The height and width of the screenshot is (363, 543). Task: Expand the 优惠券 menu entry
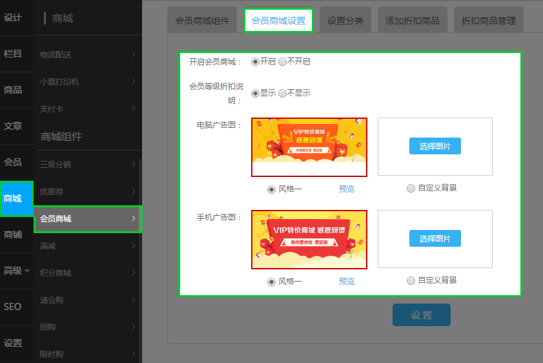pyautogui.click(x=87, y=192)
